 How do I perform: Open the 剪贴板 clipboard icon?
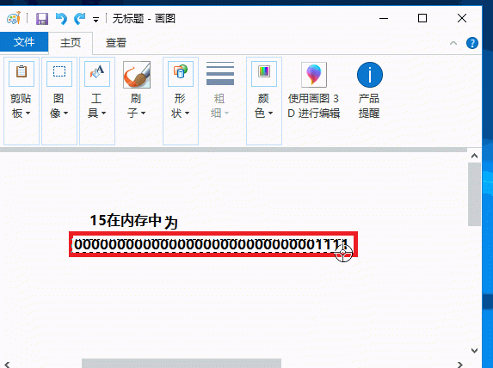coord(22,74)
